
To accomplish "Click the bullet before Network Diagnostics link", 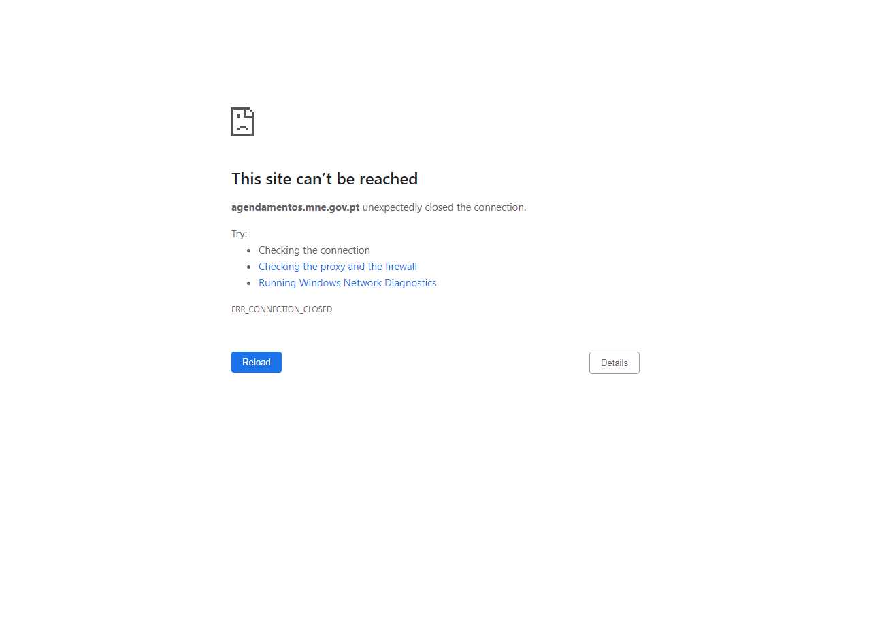I will coord(249,284).
